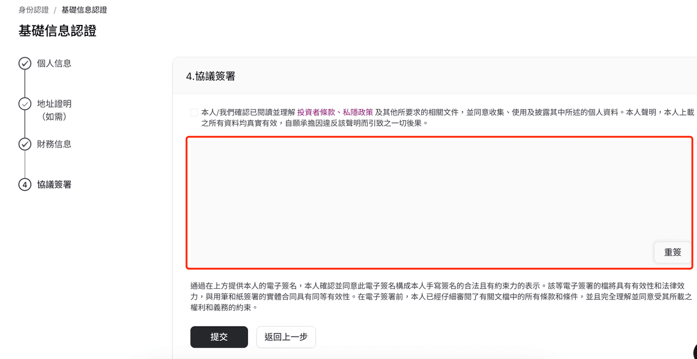The width and height of the screenshot is (697, 359).
Task: Select the 財務信息 step in sidebar
Action: pyautogui.click(x=55, y=144)
